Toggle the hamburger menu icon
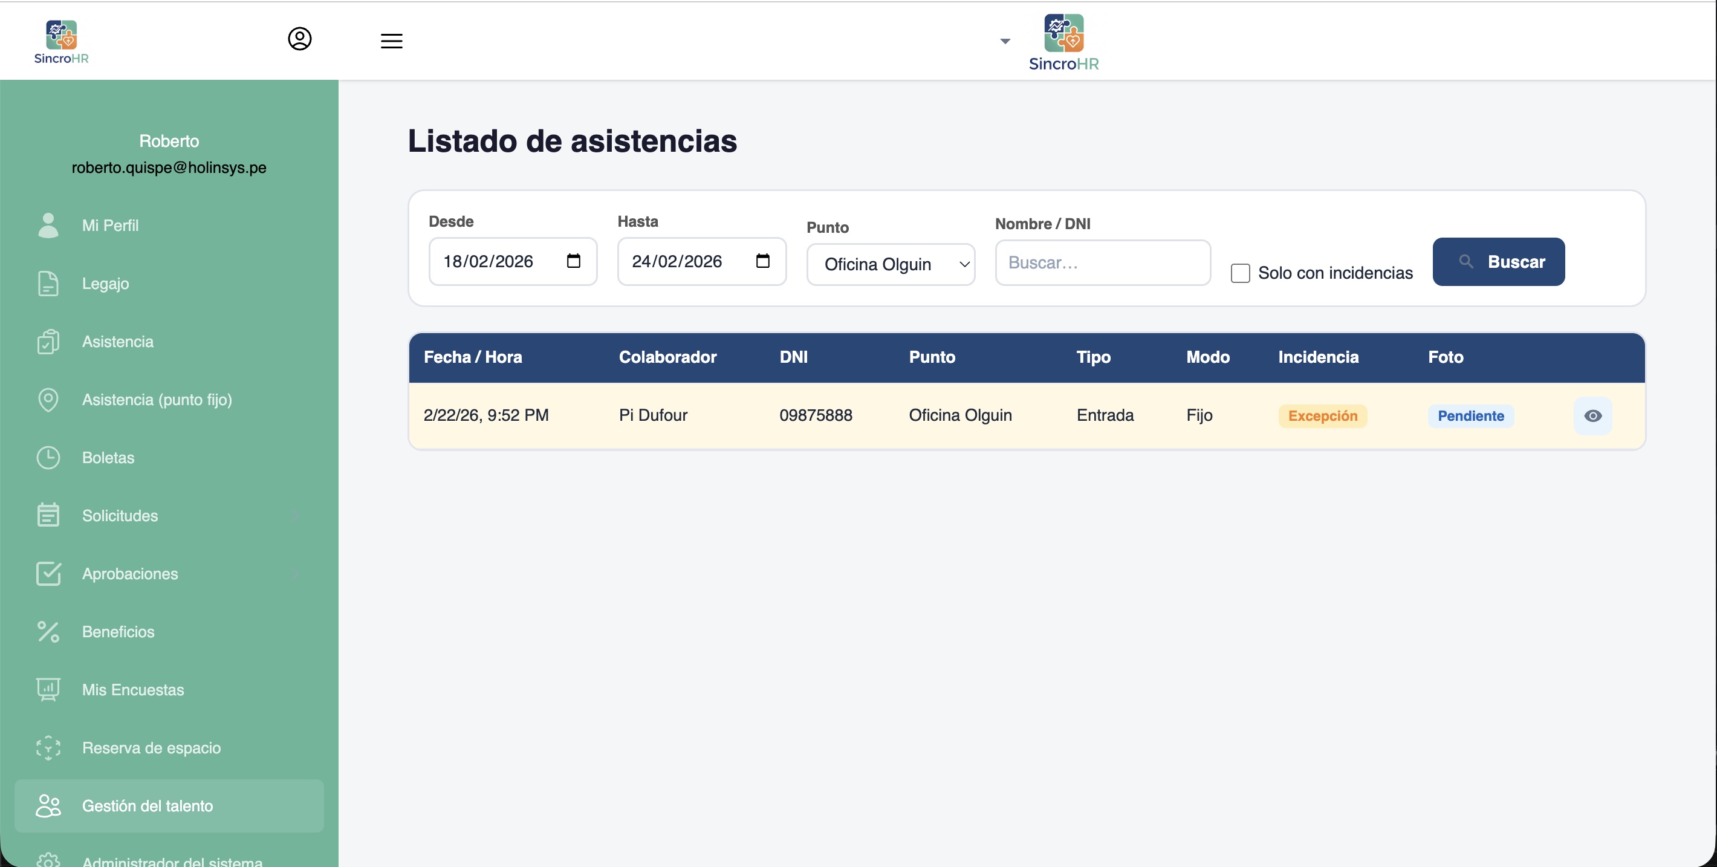 391,41
